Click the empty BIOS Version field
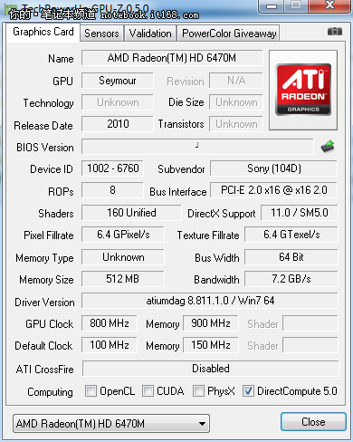Image resolution: width=353 pixels, height=442 pixels. (197, 147)
